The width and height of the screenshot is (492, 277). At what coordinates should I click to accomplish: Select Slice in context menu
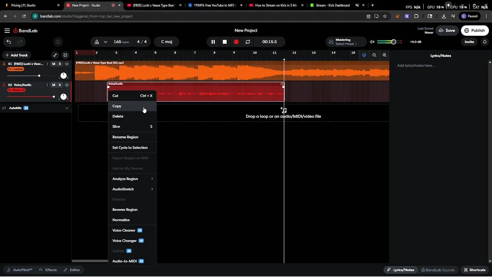pos(132,127)
